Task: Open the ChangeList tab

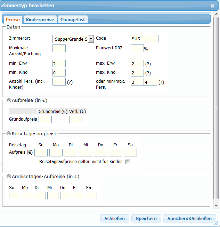Action: (73, 20)
